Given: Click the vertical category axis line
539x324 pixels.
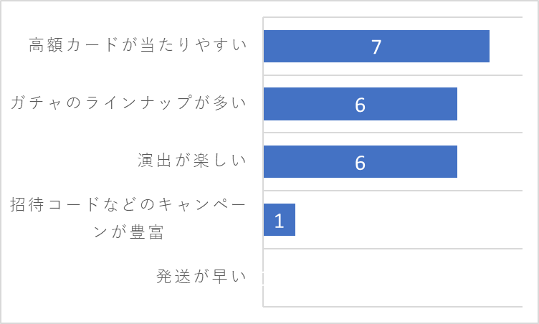Looking at the screenshot, I should (263, 162).
